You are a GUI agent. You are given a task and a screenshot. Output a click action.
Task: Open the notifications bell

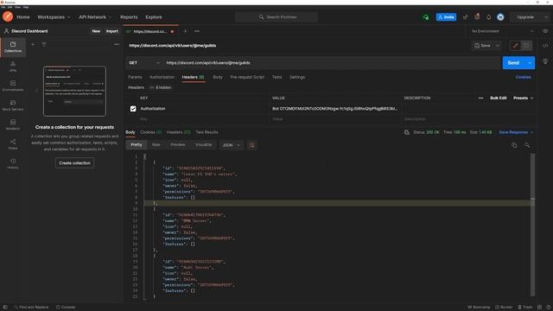point(489,17)
